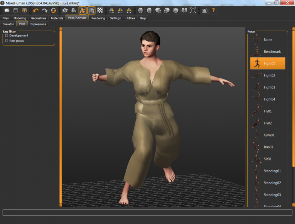295x224 pixels.
Task: Select the Benchmark pose
Action: tap(268, 52)
